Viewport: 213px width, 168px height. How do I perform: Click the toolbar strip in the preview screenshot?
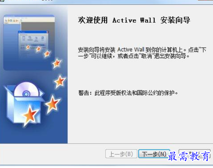coord(29,20)
